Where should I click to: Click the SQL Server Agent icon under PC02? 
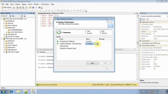[x=6, y=52]
